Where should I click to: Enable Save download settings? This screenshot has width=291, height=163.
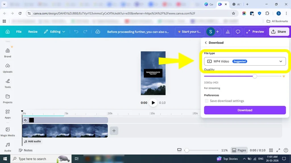click(x=207, y=101)
